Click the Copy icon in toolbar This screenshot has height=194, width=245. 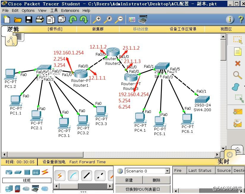tap(51, 20)
